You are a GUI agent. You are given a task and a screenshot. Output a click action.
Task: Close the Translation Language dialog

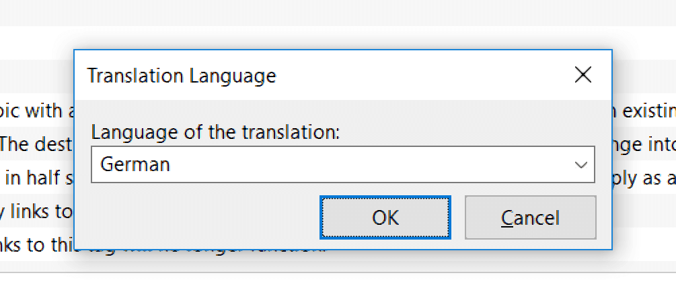click(x=583, y=75)
